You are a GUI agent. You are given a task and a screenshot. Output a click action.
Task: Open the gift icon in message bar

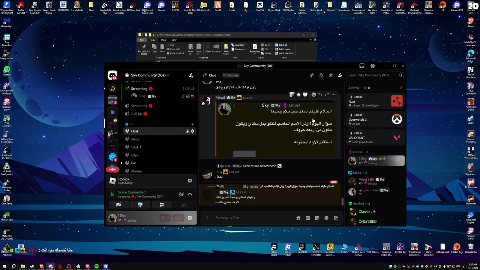tap(298, 218)
